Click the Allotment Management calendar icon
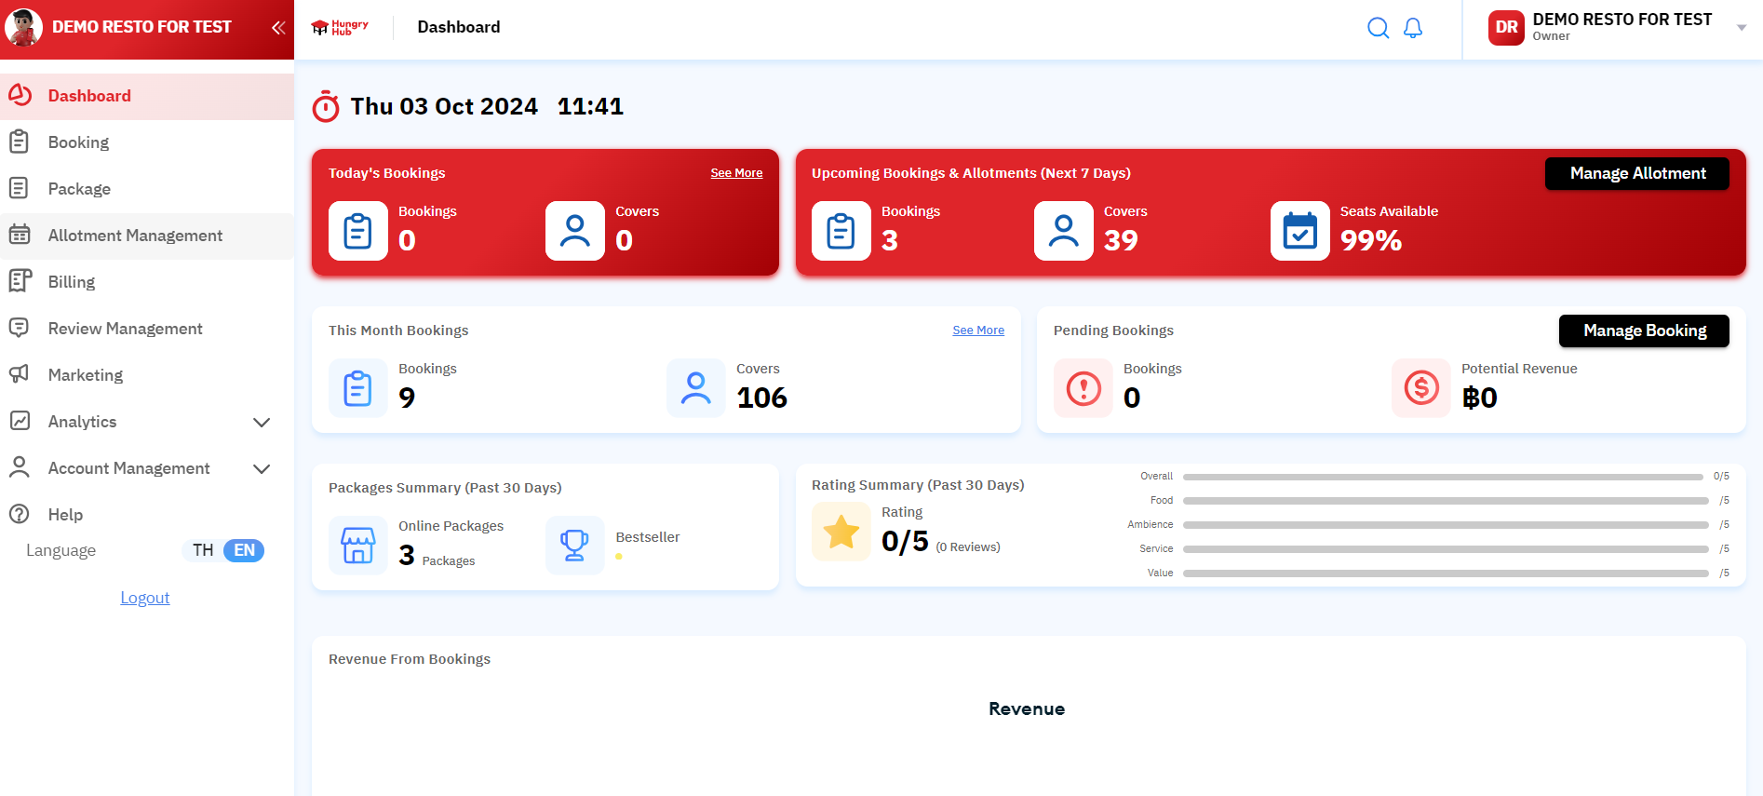This screenshot has width=1763, height=796. (19, 235)
